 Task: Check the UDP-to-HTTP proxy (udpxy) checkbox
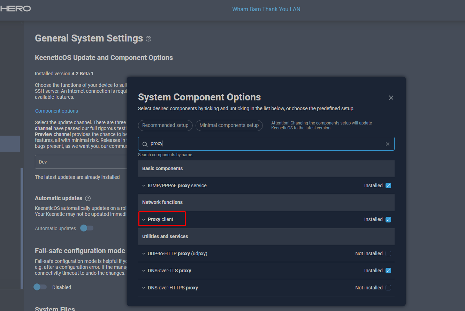[388, 253]
